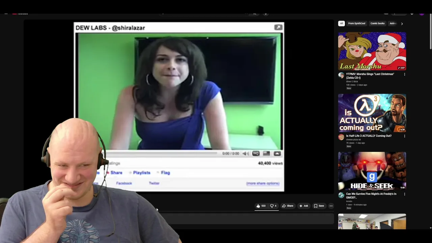Image resolution: width=432 pixels, height=243 pixels.
Task: Click the main video player showing DEW LABS
Action: coord(179,107)
